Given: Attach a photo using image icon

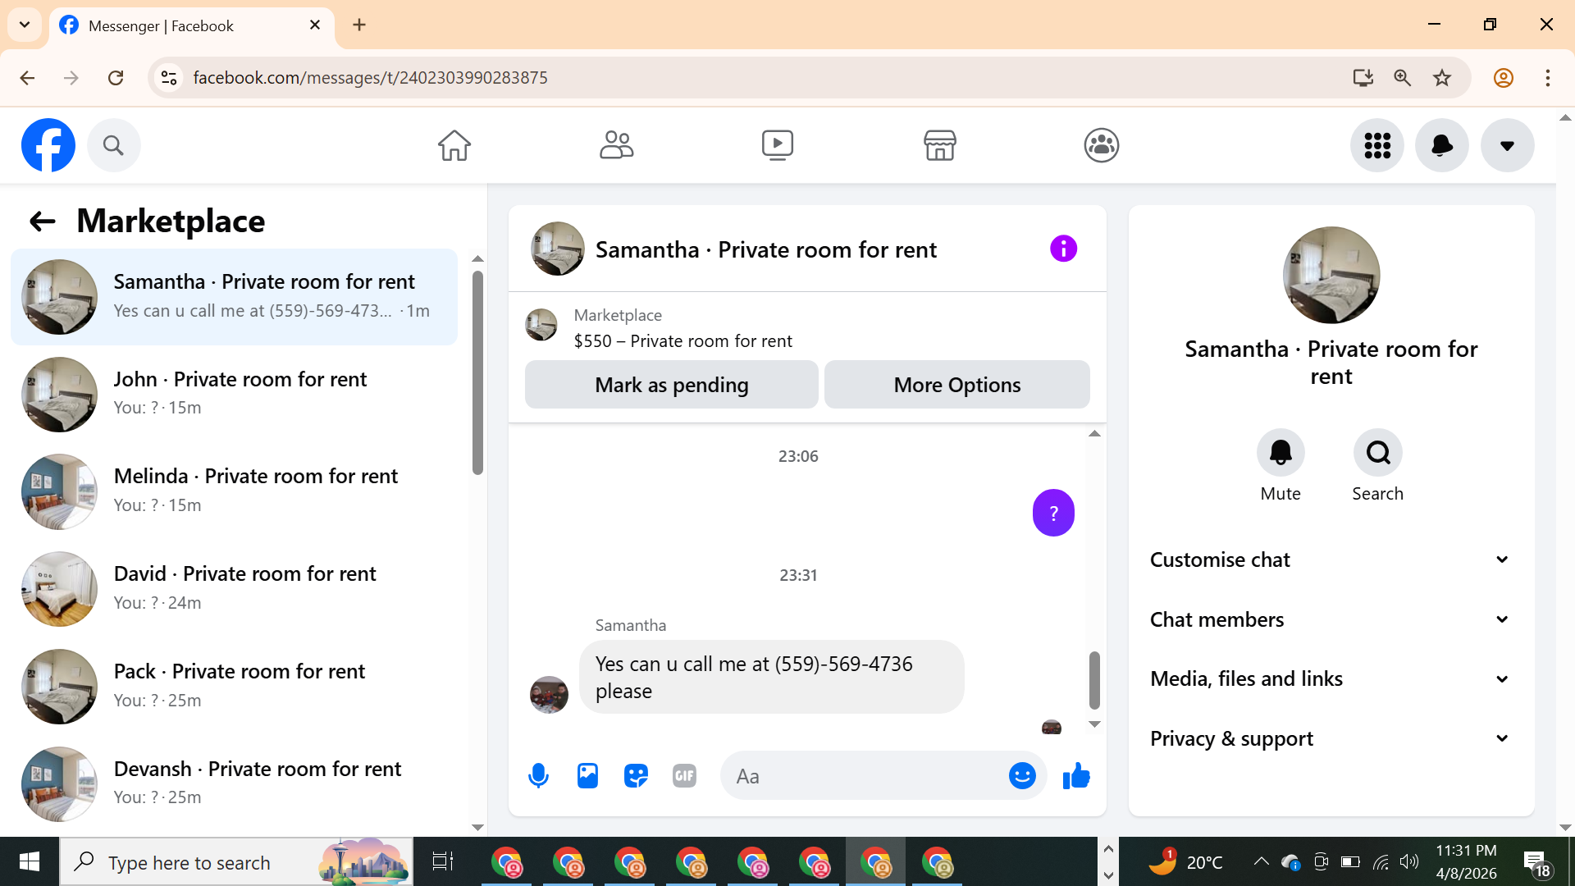Looking at the screenshot, I should [x=587, y=775].
